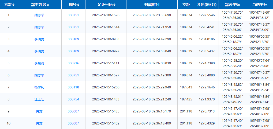Image resolution: width=273 pixels, height=129 pixels.
Task: Open owner link 汪玉江
Action: click(39, 99)
